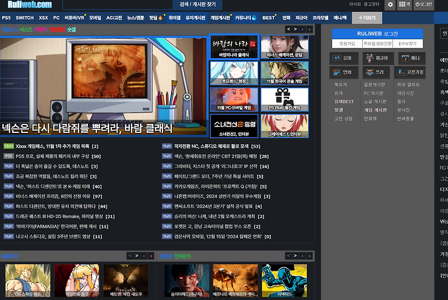The width and height of the screenshot is (448, 300).
Task: Open news 'Xbox 게임패스, 11월 1차 추가 게임 목록'
Action: pyautogui.click(x=53, y=146)
